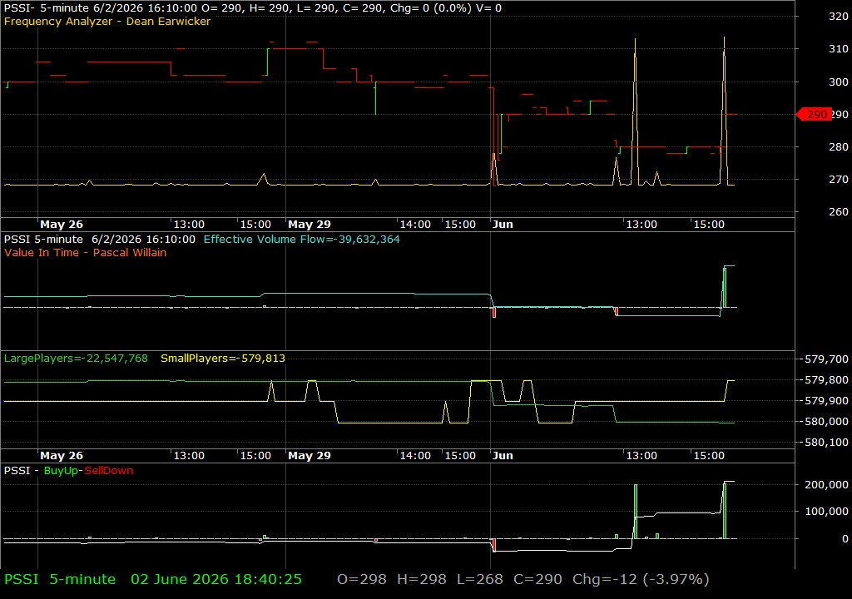Click the -579,900 axis label
The image size is (852, 599).
(825, 401)
